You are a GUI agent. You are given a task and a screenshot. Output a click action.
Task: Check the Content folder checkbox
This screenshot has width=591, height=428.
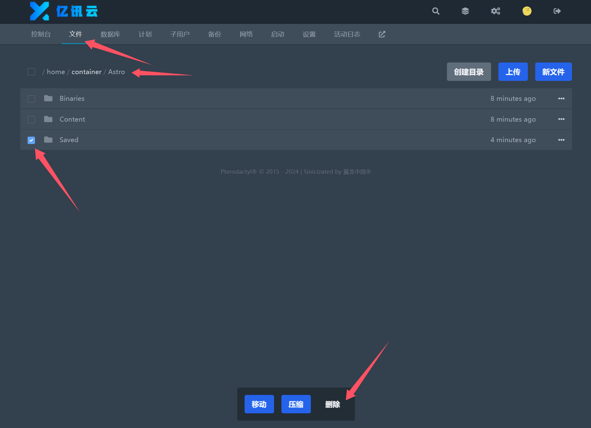coord(31,119)
